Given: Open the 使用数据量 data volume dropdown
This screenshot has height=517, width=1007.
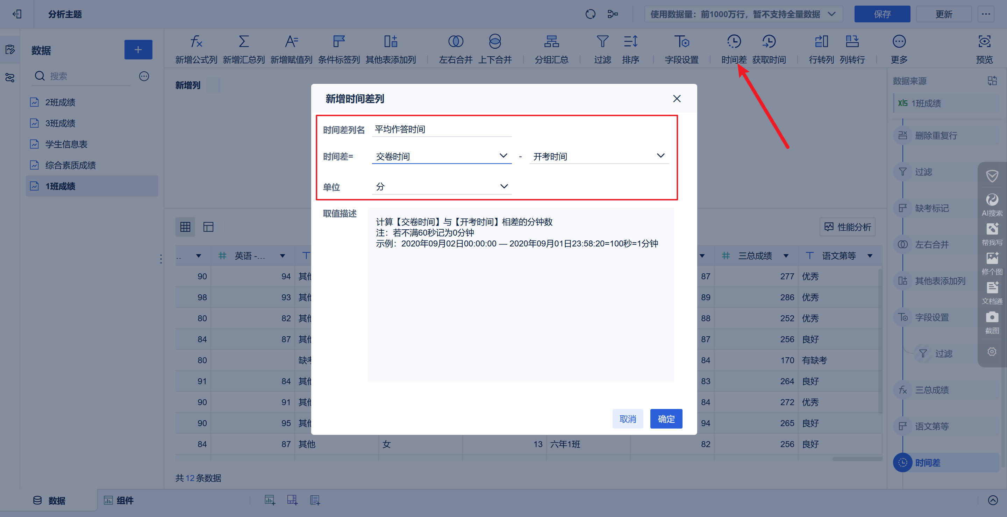Looking at the screenshot, I should 743,14.
